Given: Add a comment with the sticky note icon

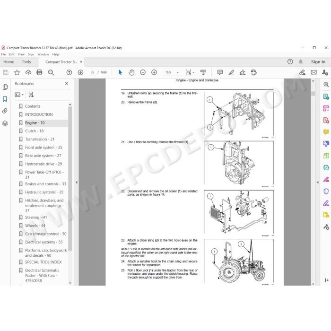Looking at the screenshot, I should 220,72.
